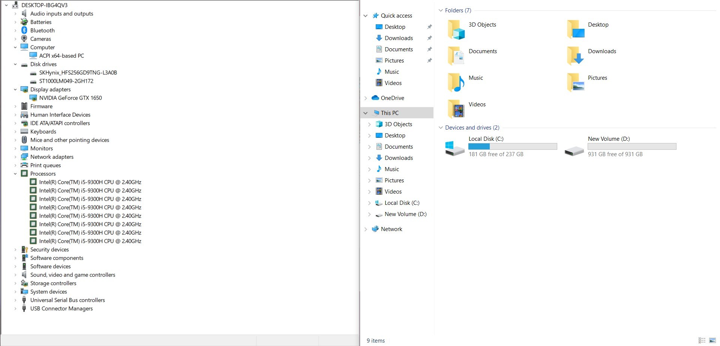Click the Pictures folder icon
The height and width of the screenshot is (346, 720).
(575, 82)
